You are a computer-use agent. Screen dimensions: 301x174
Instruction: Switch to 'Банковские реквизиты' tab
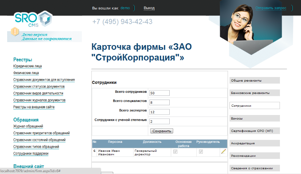254,92
